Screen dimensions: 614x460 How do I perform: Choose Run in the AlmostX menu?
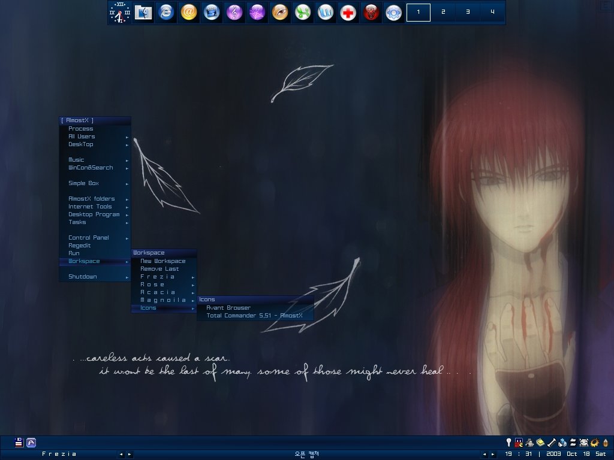click(x=95, y=253)
